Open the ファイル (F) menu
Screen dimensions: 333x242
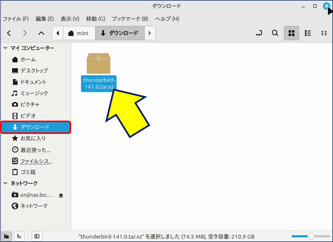pyautogui.click(x=16, y=19)
